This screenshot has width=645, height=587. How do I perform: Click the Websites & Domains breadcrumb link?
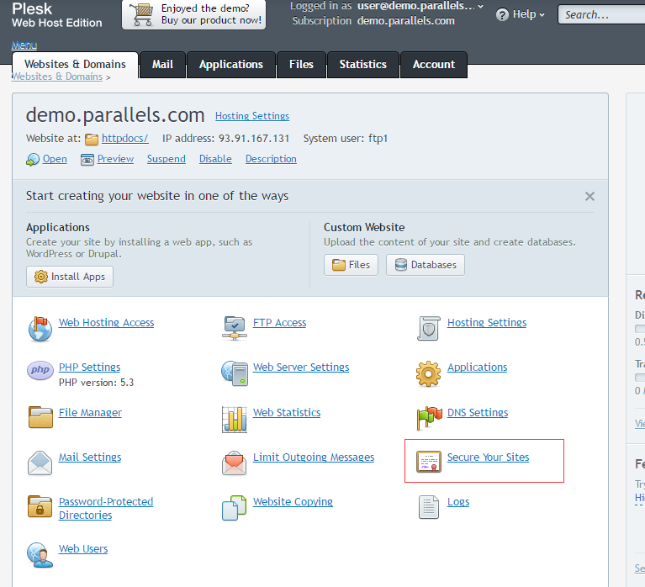click(x=57, y=77)
